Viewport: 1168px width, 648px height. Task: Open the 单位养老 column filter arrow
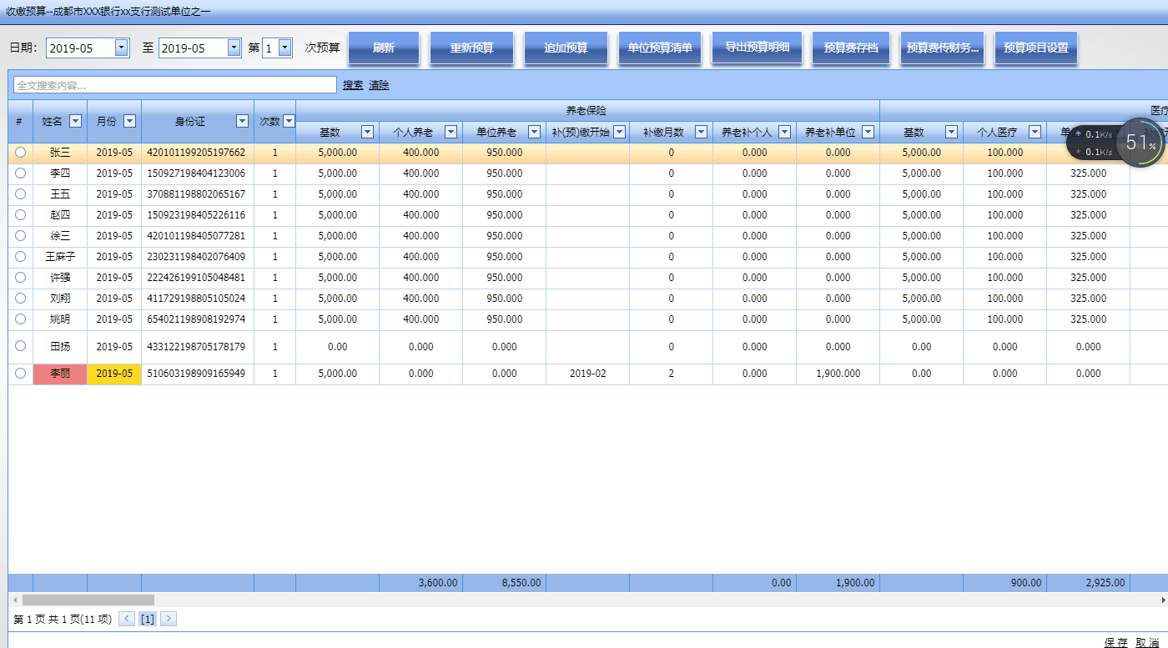[x=534, y=132]
